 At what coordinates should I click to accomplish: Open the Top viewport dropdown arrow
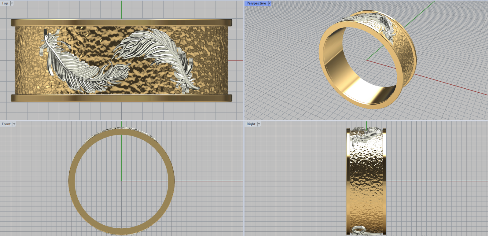tap(12, 3)
